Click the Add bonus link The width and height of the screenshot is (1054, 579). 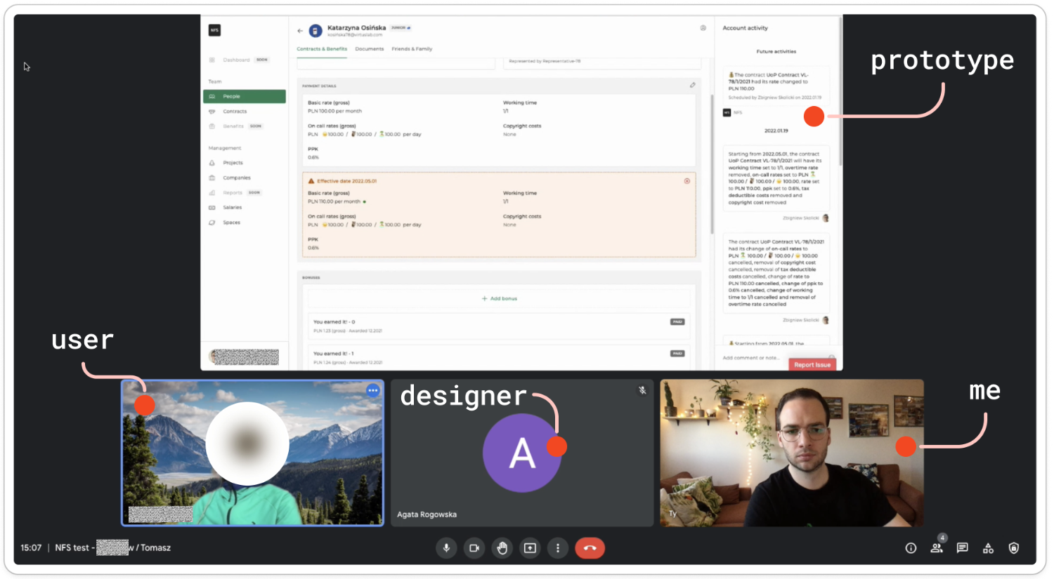[x=500, y=299]
